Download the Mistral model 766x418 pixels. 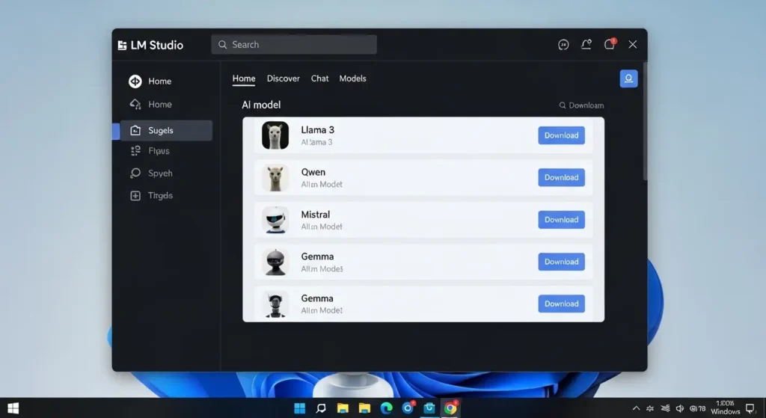pyautogui.click(x=561, y=220)
